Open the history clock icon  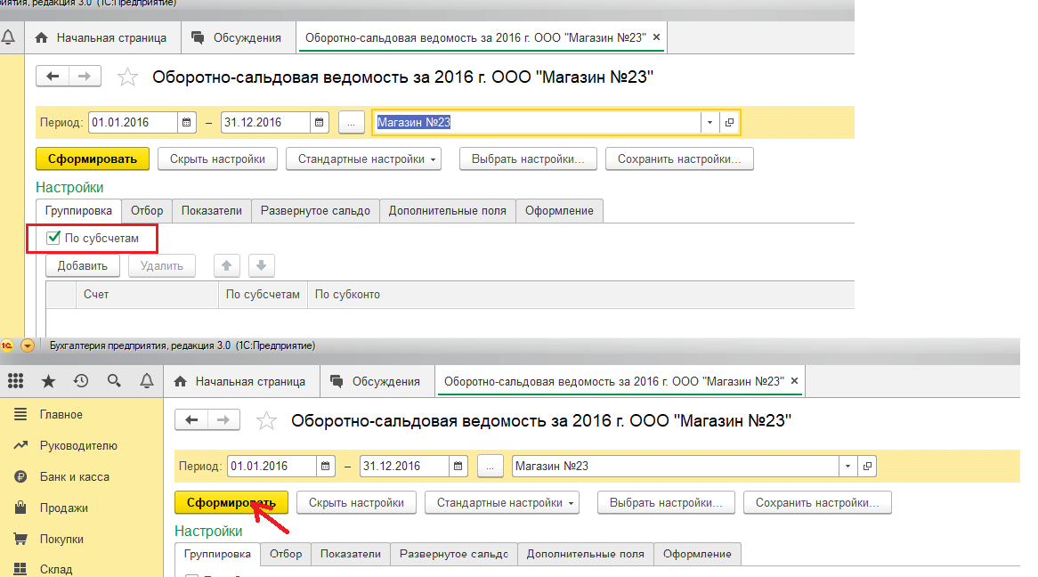coord(81,381)
